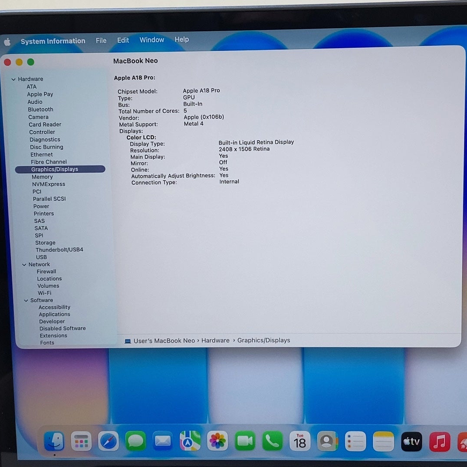Select Disabled Software in sidebar
This screenshot has width=467, height=467.
62,328
